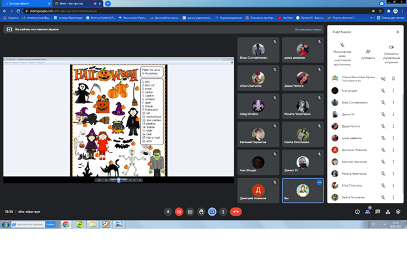Click muted mic icon beside Даниил Ус row
Image resolution: width=407 pixels, height=271 pixels.
click(383, 114)
